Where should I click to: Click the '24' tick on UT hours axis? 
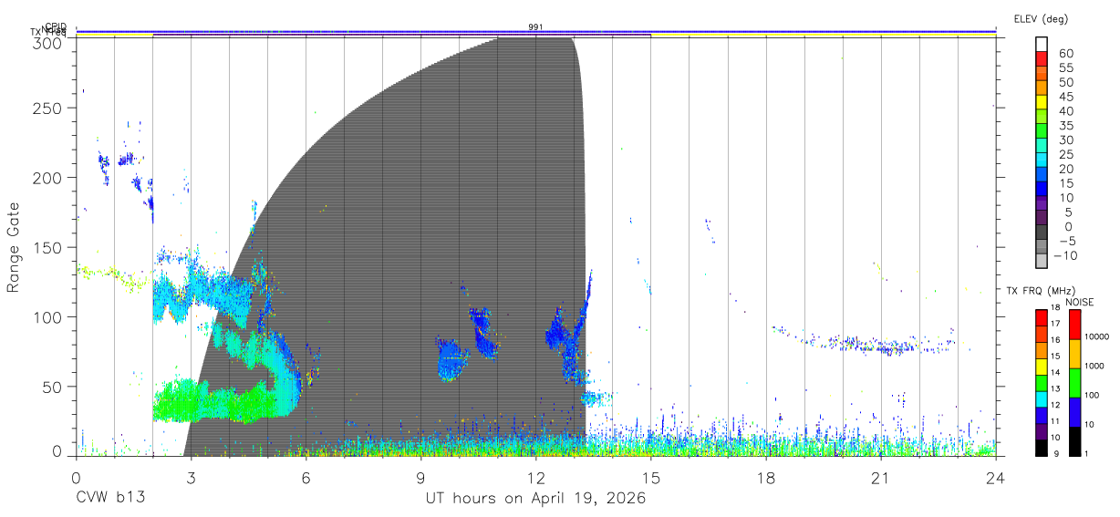pos(995,478)
